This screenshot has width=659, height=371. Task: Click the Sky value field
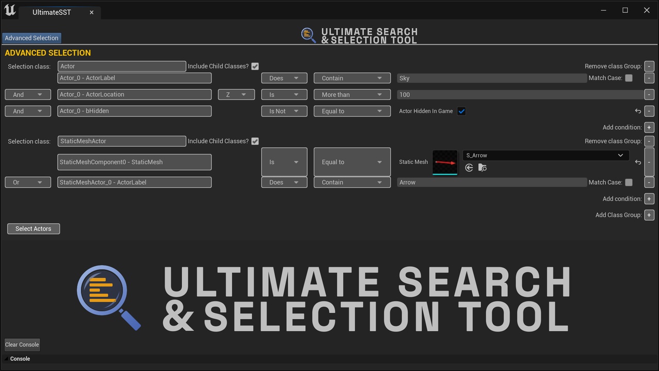[x=492, y=78]
